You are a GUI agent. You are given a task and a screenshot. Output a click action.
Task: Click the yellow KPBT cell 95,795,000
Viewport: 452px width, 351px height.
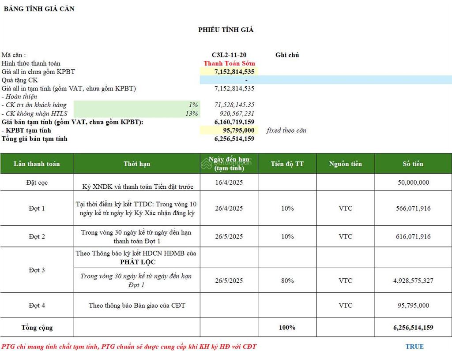[229, 131]
